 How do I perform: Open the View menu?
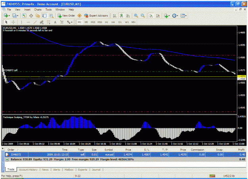point(17,10)
